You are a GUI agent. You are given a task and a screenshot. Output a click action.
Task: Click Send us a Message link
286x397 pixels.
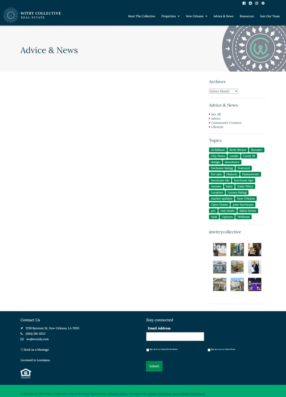pos(35,350)
